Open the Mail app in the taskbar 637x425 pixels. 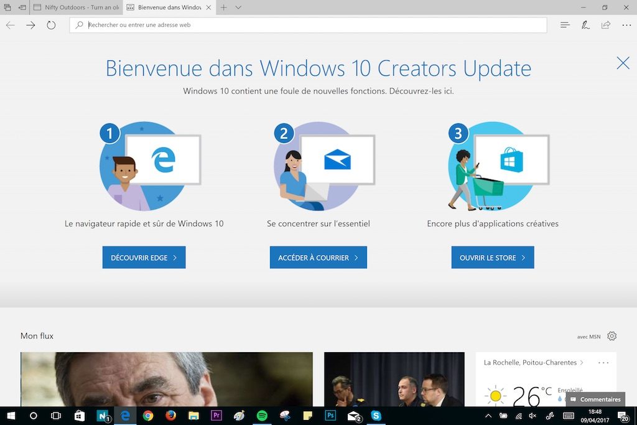[354, 416]
